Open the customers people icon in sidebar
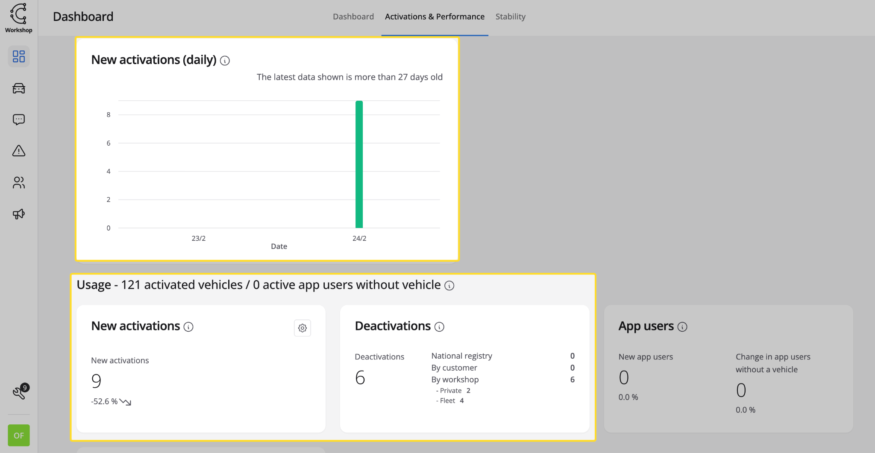This screenshot has width=875, height=453. tap(19, 182)
